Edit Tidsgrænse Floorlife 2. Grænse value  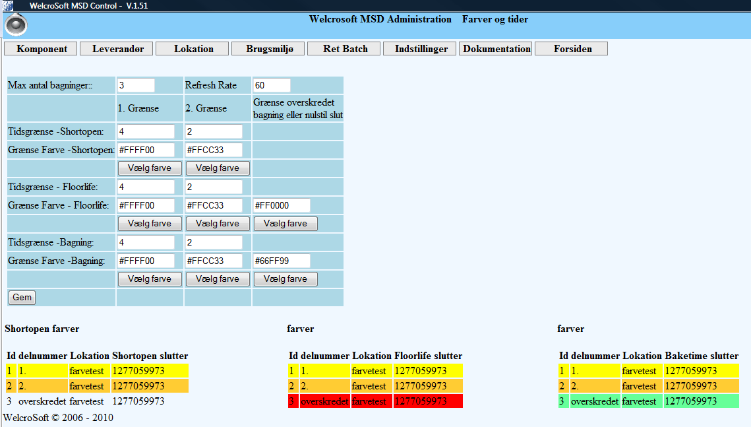click(214, 187)
